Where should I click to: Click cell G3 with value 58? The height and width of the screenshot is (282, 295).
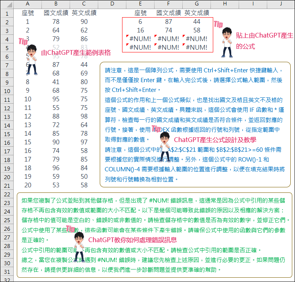point(197,30)
